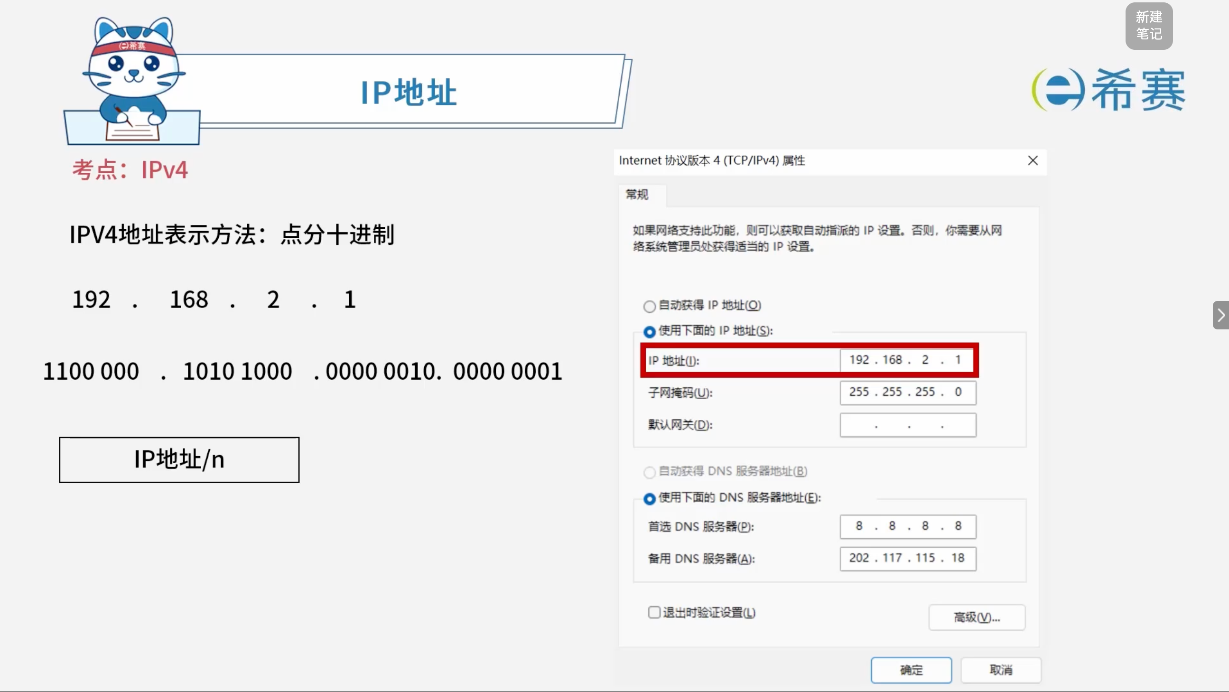Click the 备用 DNS 服务器 field

pos(907,558)
